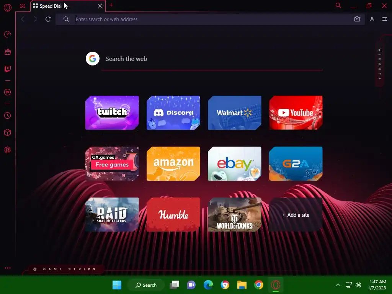This screenshot has width=392, height=294.
Task: Open the G2A speed dial tile
Action: click(x=296, y=164)
